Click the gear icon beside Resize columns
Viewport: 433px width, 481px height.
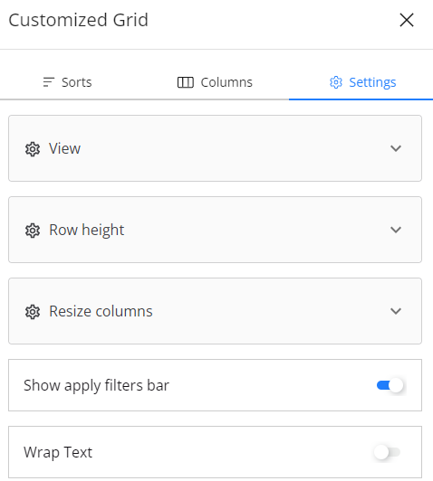pos(33,312)
